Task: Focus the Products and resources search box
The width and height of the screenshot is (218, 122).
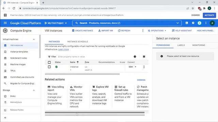Action: click(127, 23)
